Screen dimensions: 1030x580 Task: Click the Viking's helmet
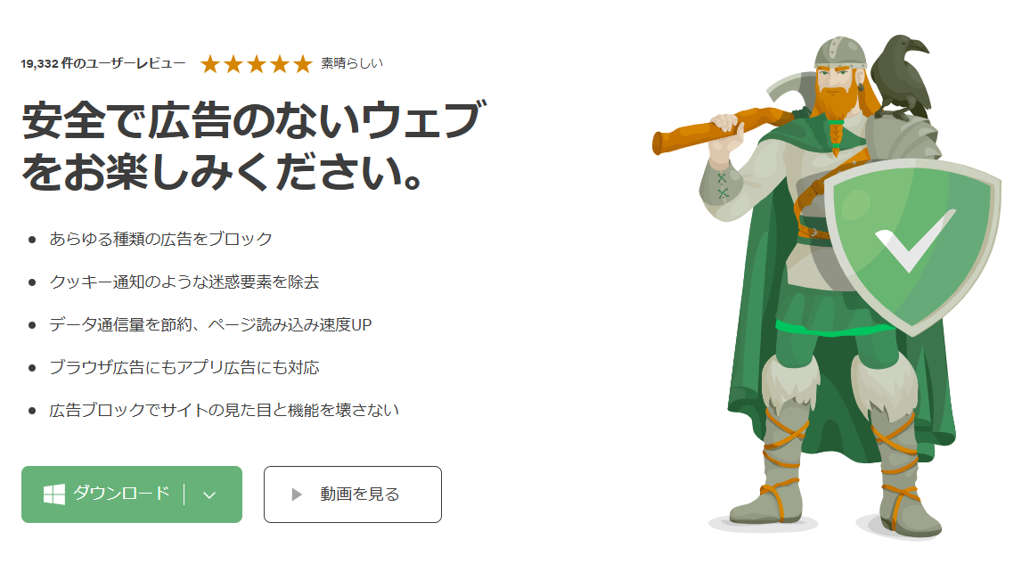point(838,53)
